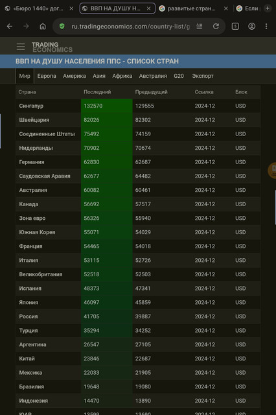Open Trading Economics hamburger menu
The width and height of the screenshot is (276, 415).
[x=21, y=47]
